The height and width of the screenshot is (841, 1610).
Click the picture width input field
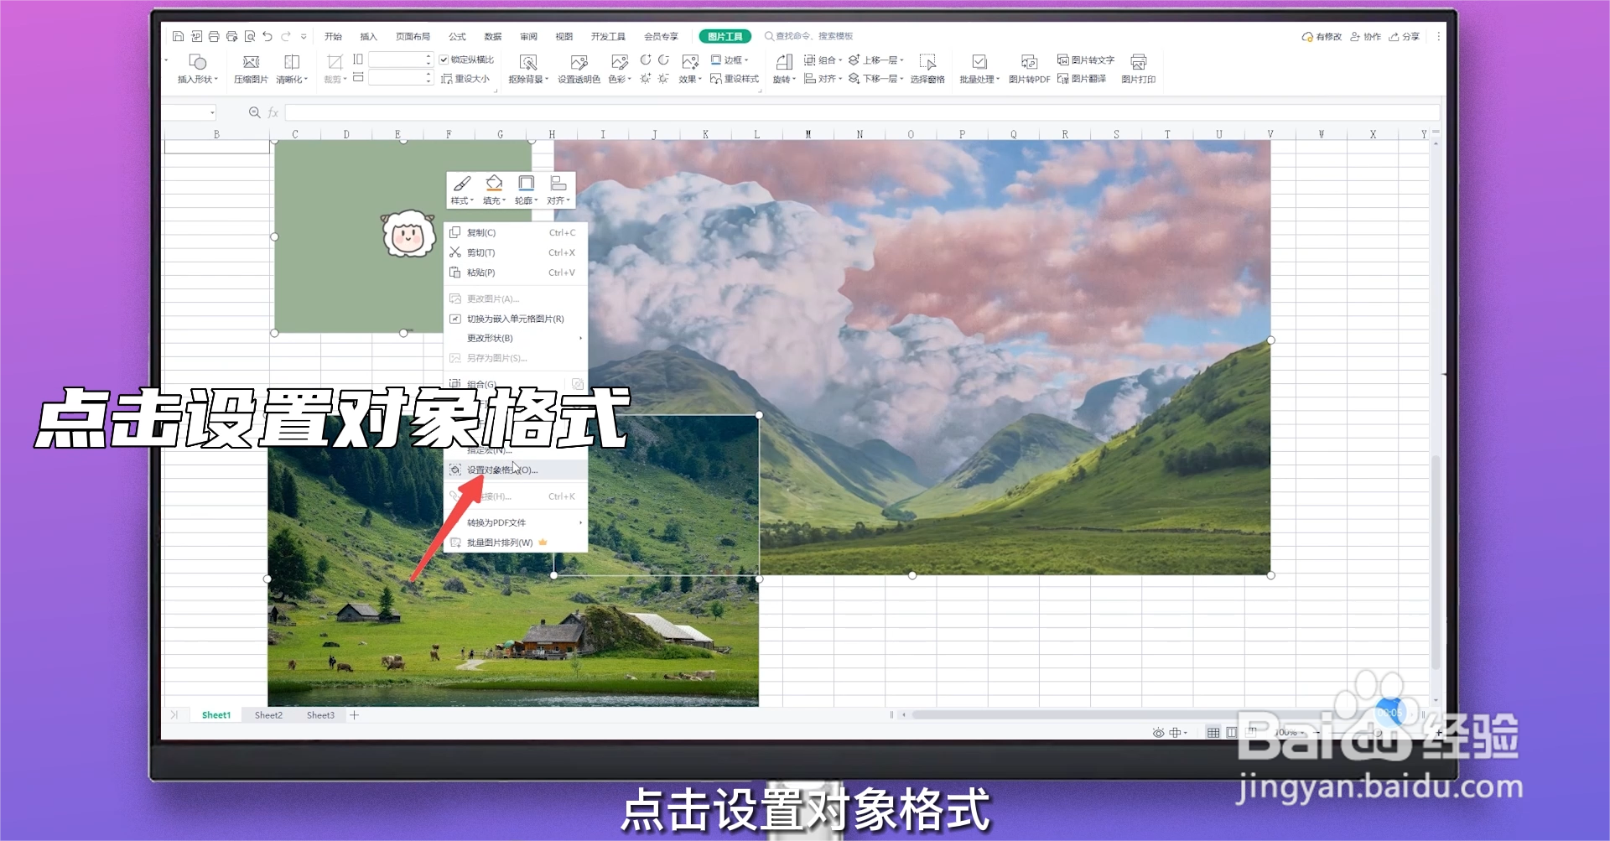[x=400, y=78]
